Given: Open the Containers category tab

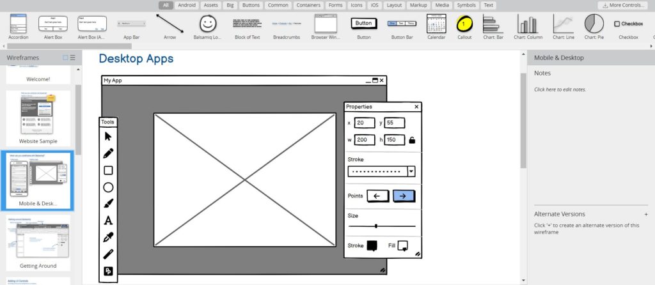Looking at the screenshot, I should tap(308, 5).
